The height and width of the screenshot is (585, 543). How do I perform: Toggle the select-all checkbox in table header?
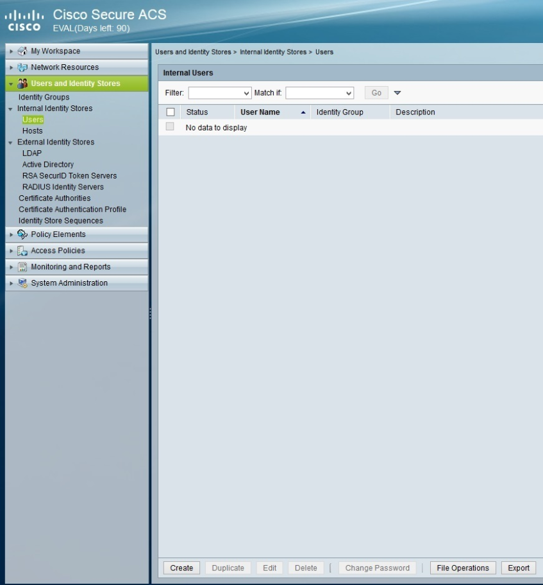(171, 112)
